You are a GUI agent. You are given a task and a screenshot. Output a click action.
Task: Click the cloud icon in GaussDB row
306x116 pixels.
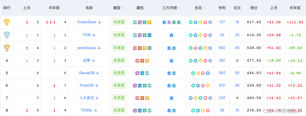142,73
